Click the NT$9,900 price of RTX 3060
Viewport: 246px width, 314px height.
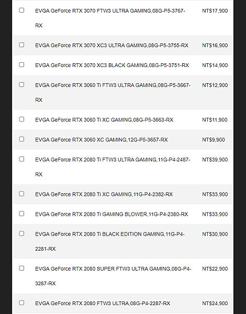pos(214,140)
